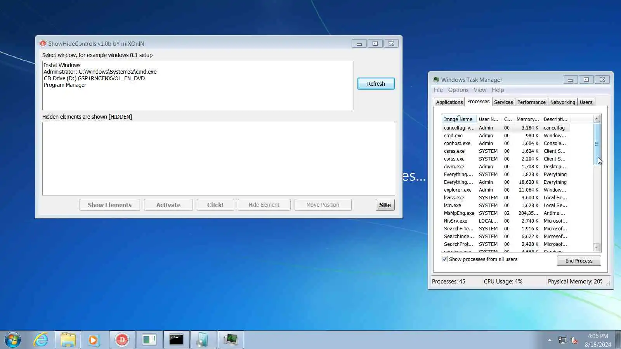Screen dimensions: 621x349
Task: Click the Site button
Action: 385,205
